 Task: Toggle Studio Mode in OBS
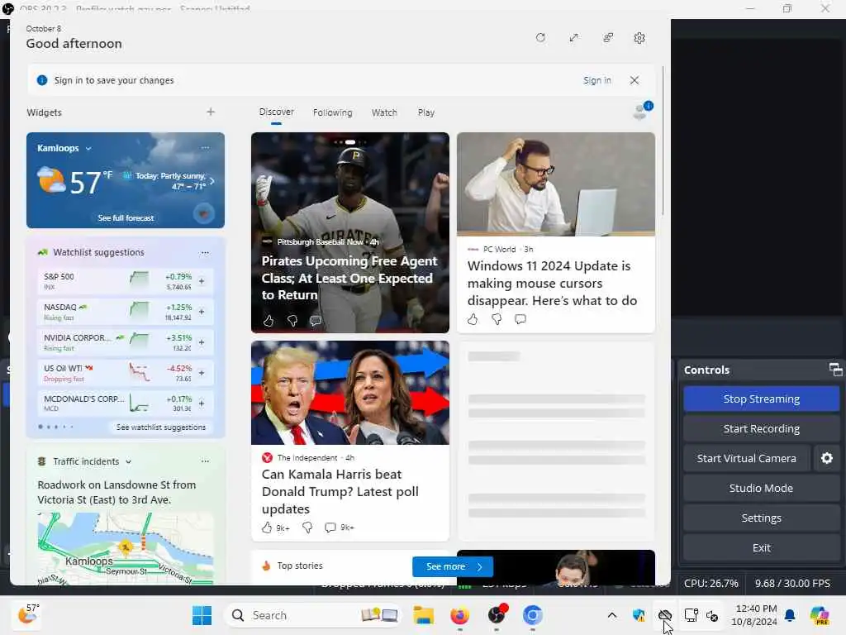[761, 488]
